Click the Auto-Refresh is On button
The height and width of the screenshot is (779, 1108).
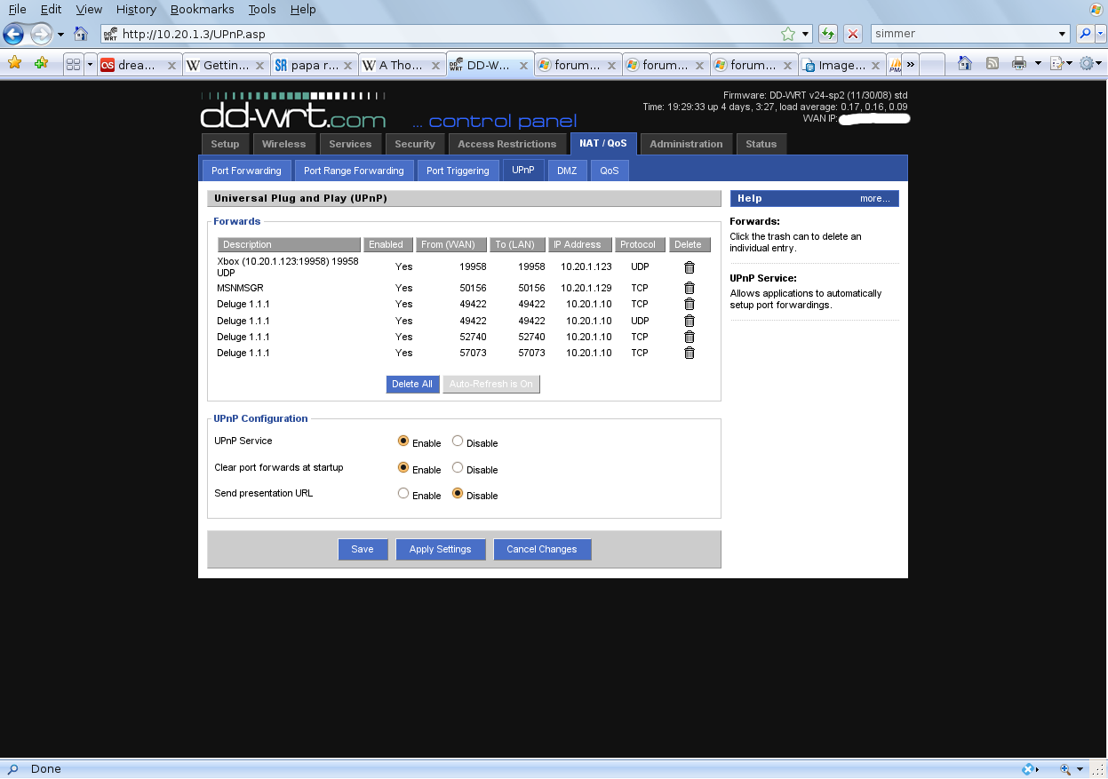click(x=490, y=384)
